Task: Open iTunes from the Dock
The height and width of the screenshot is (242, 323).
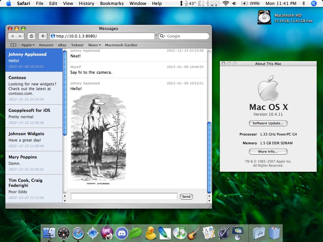Action: pyautogui.click(x=179, y=233)
